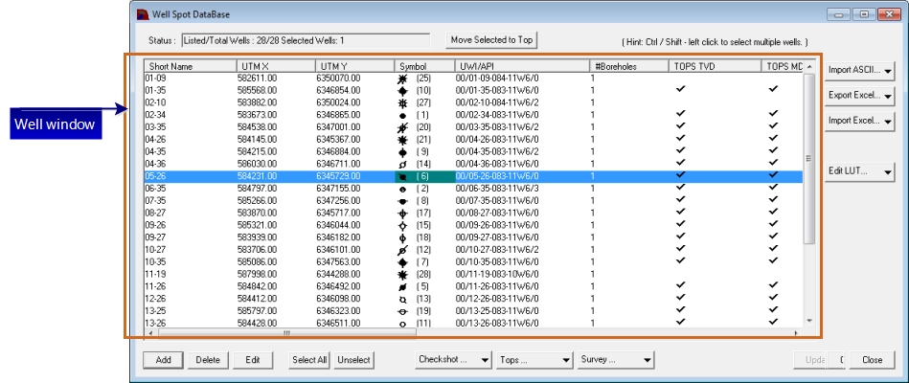Click well symbol icon in row 07-35
The image size is (909, 383).
point(401,200)
